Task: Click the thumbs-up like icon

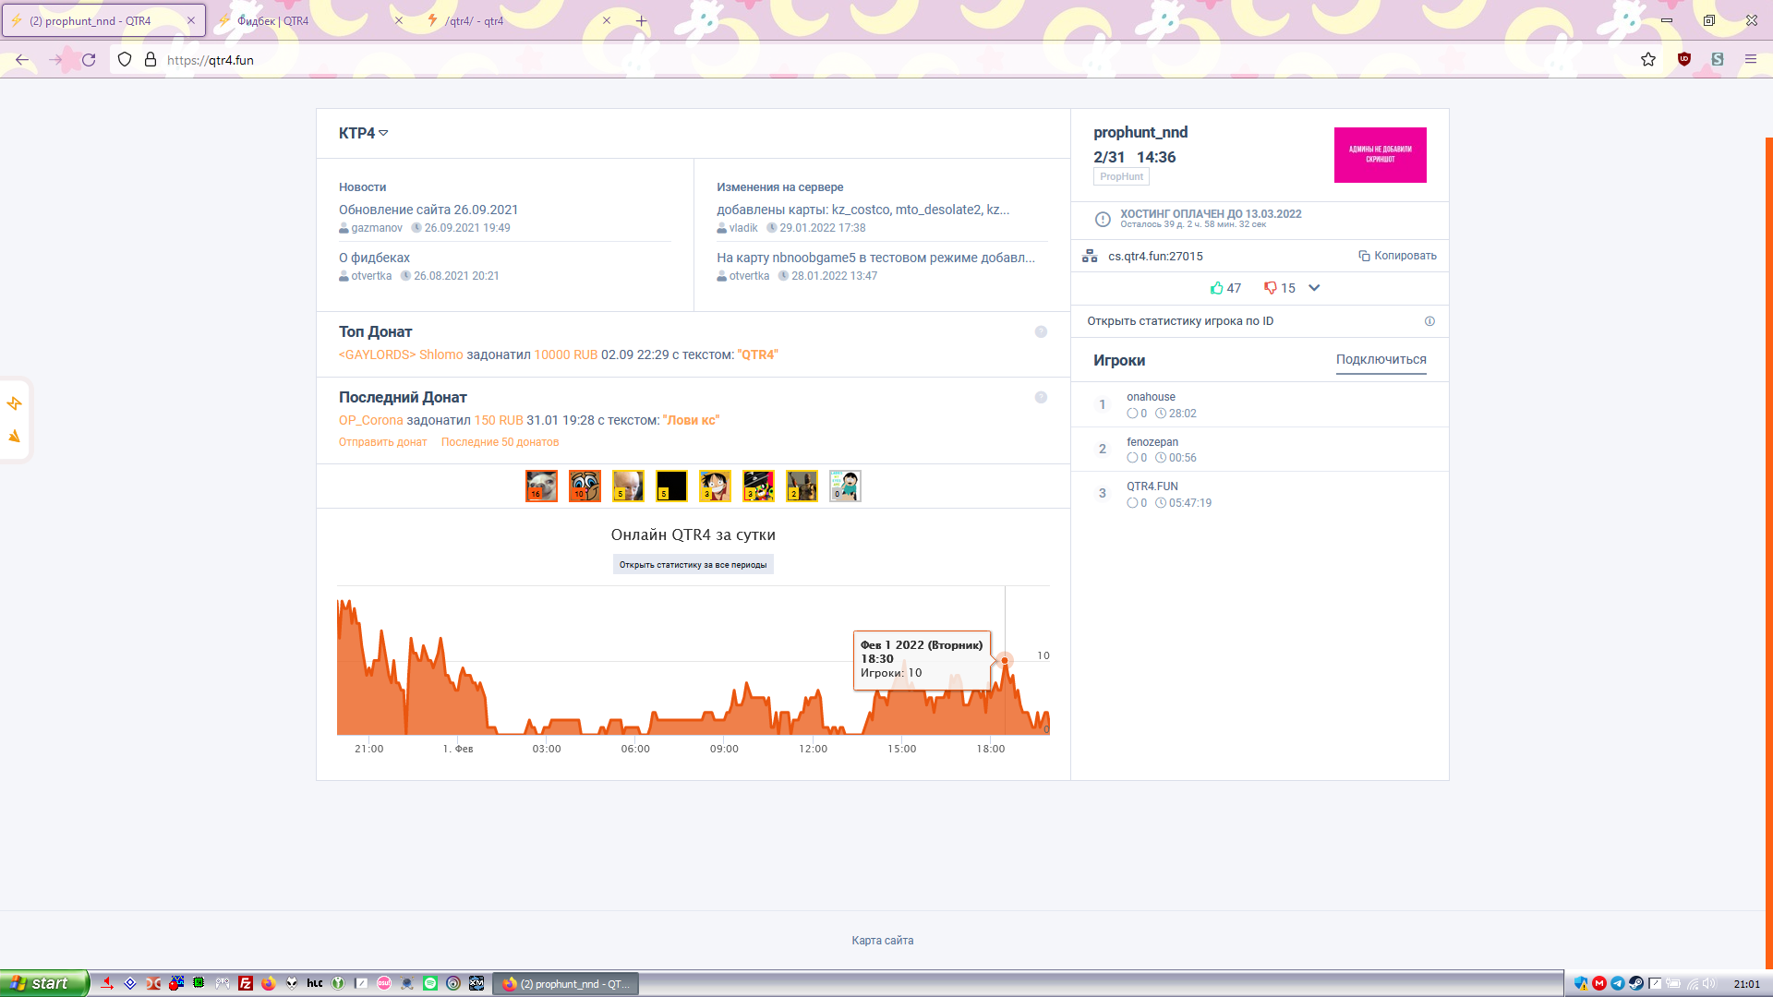Action: point(1216,288)
